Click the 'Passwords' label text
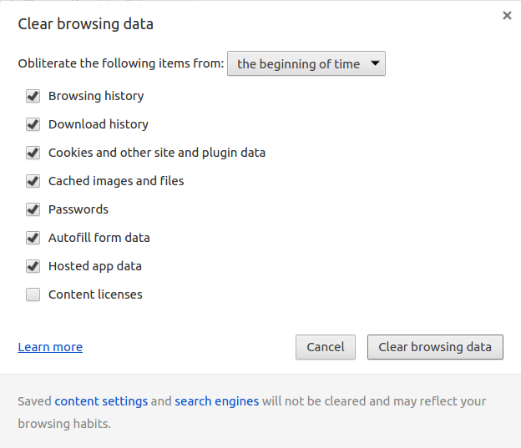The image size is (521, 448). click(x=78, y=209)
